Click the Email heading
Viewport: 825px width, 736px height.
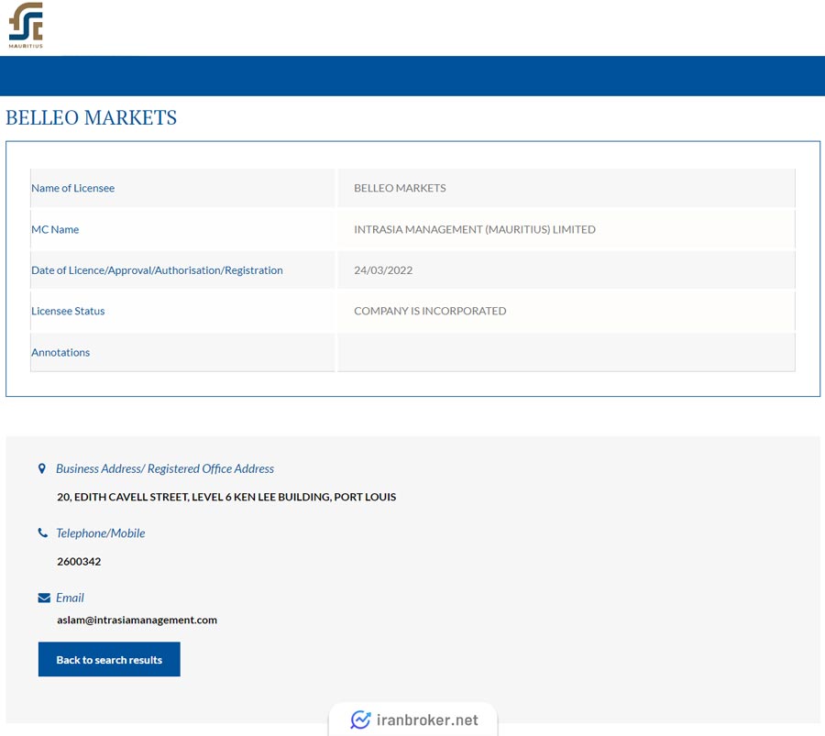tap(70, 599)
